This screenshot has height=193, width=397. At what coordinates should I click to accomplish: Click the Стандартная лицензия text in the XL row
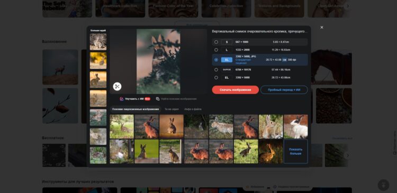pyautogui.click(x=243, y=61)
